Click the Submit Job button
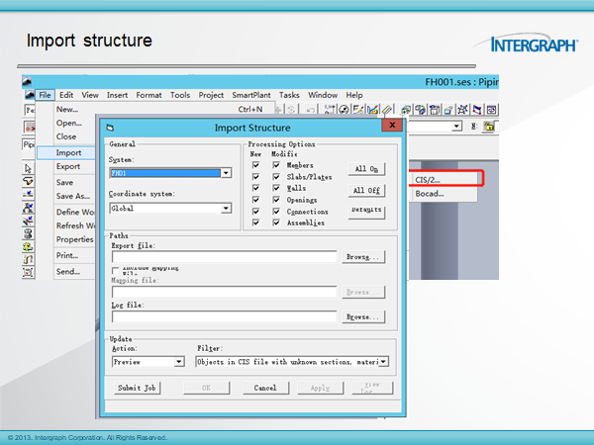The height and width of the screenshot is (445, 594). click(137, 388)
